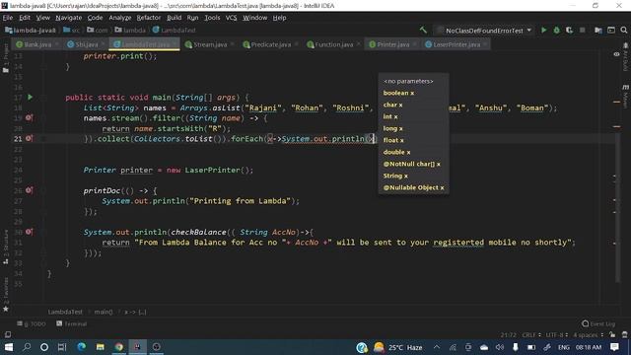This screenshot has width=631, height=355.
Task: Select 'boolean x' parameter hint in popup
Action: (398, 93)
